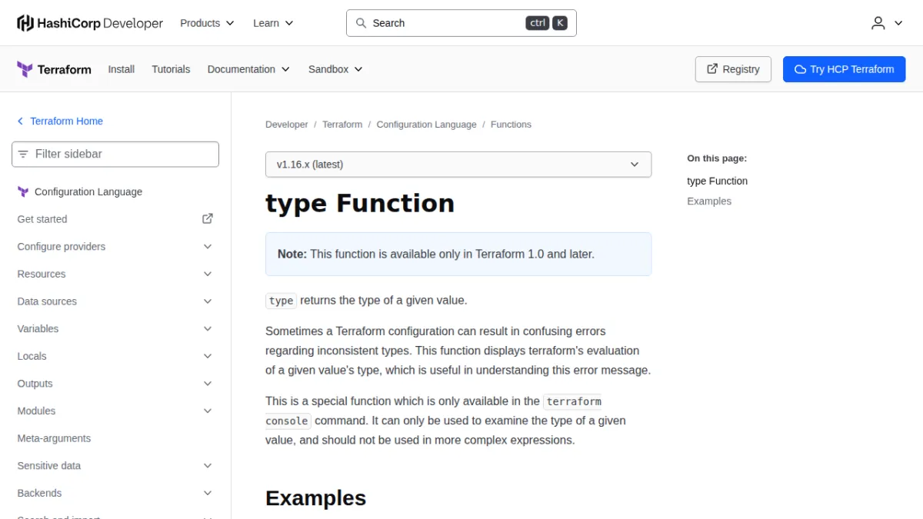Click the type Function page heading
The image size is (923, 519).
tap(360, 203)
